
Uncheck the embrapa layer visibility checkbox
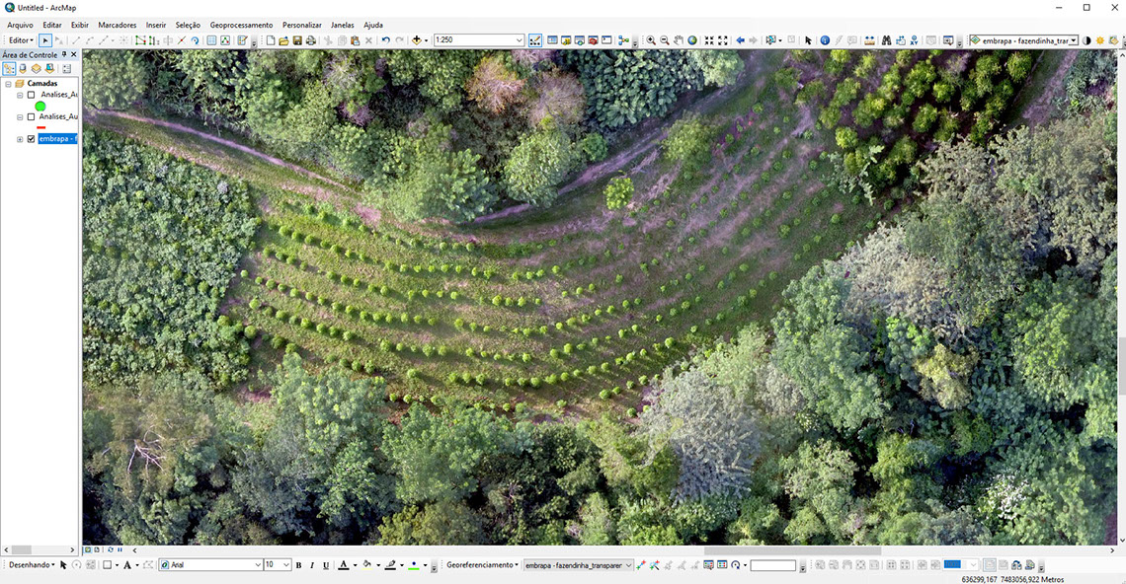(32, 139)
